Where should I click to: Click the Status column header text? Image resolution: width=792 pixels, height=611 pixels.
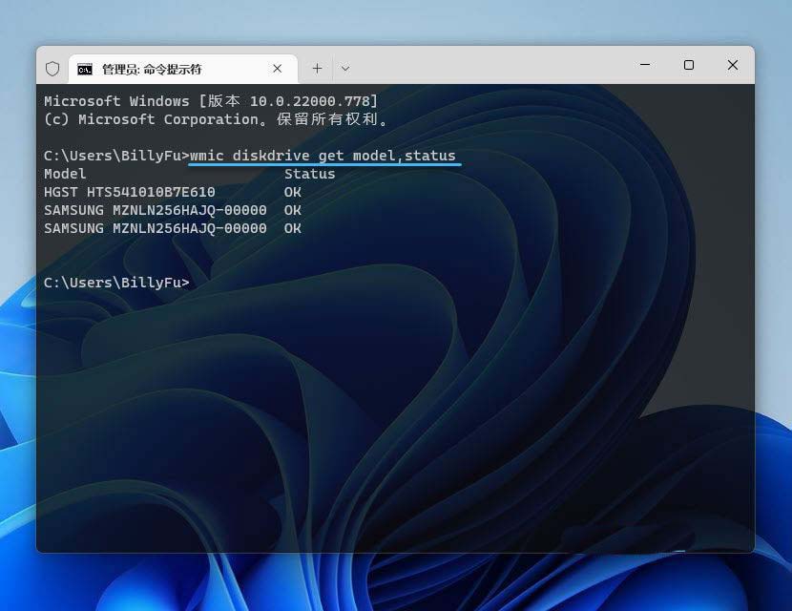(x=309, y=174)
